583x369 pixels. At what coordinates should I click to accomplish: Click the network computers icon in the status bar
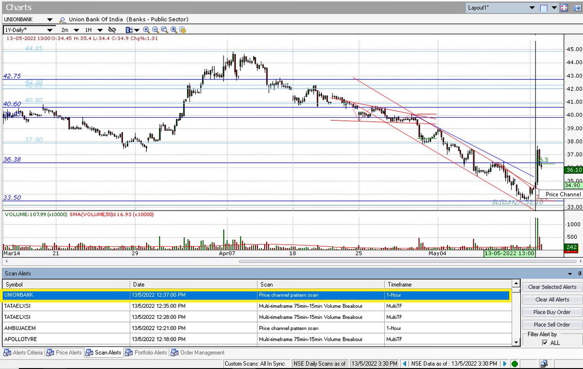click(544, 364)
